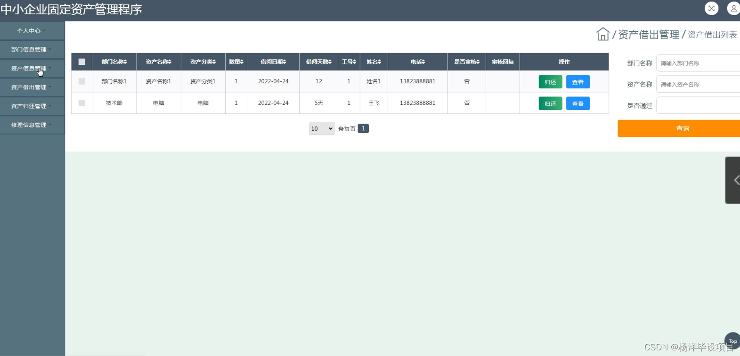The height and width of the screenshot is (356, 740).
Task: Click 归还 button for 部门名称1 row
Action: click(x=550, y=82)
